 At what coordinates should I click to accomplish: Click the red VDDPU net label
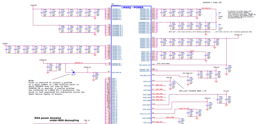[192, 51]
